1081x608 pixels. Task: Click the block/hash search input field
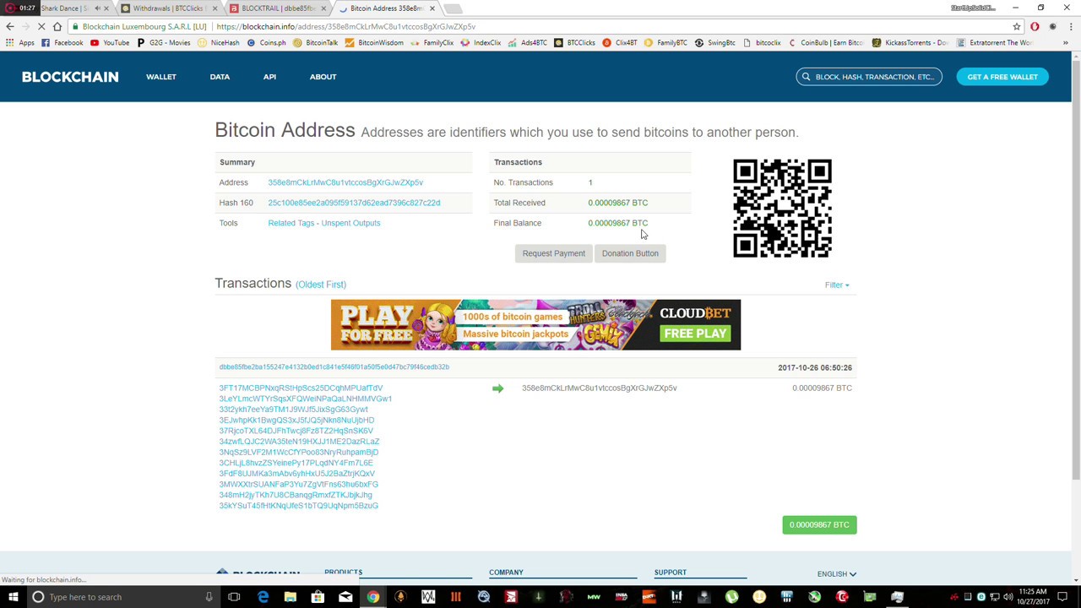click(x=868, y=77)
